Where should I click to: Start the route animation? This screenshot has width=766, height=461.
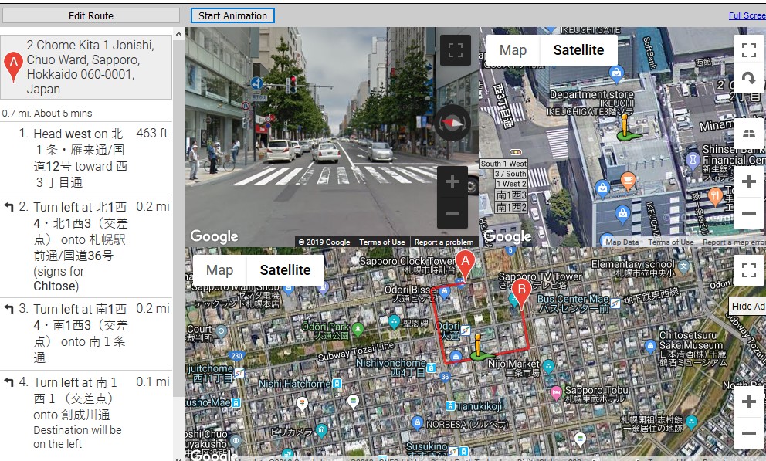[232, 15]
